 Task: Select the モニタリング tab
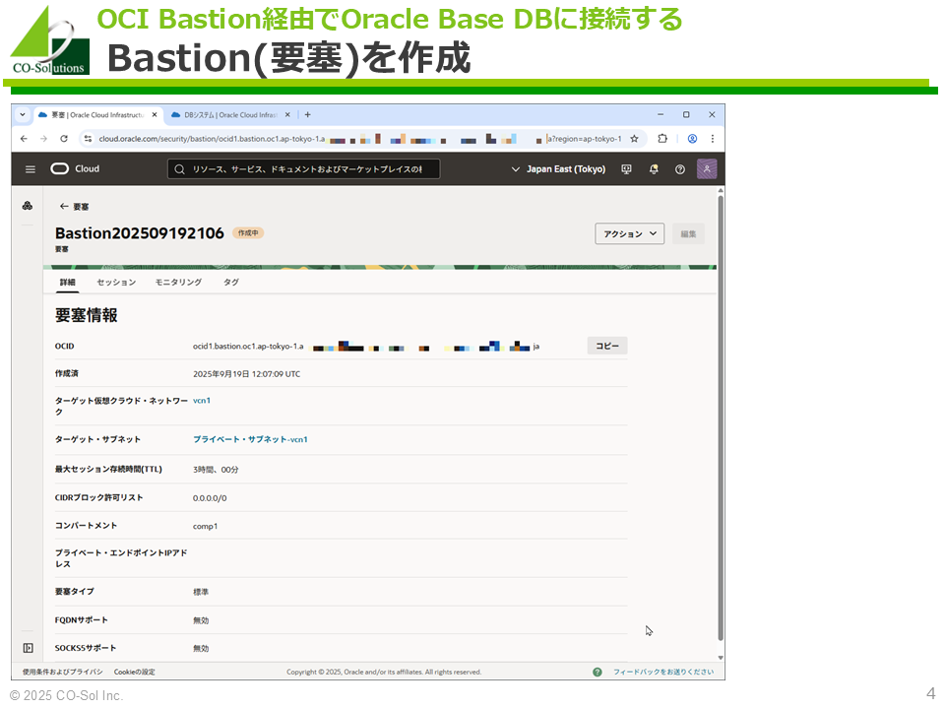(x=178, y=283)
